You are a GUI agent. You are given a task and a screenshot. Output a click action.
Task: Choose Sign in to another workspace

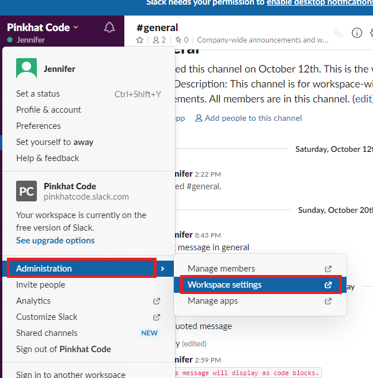[89, 374]
